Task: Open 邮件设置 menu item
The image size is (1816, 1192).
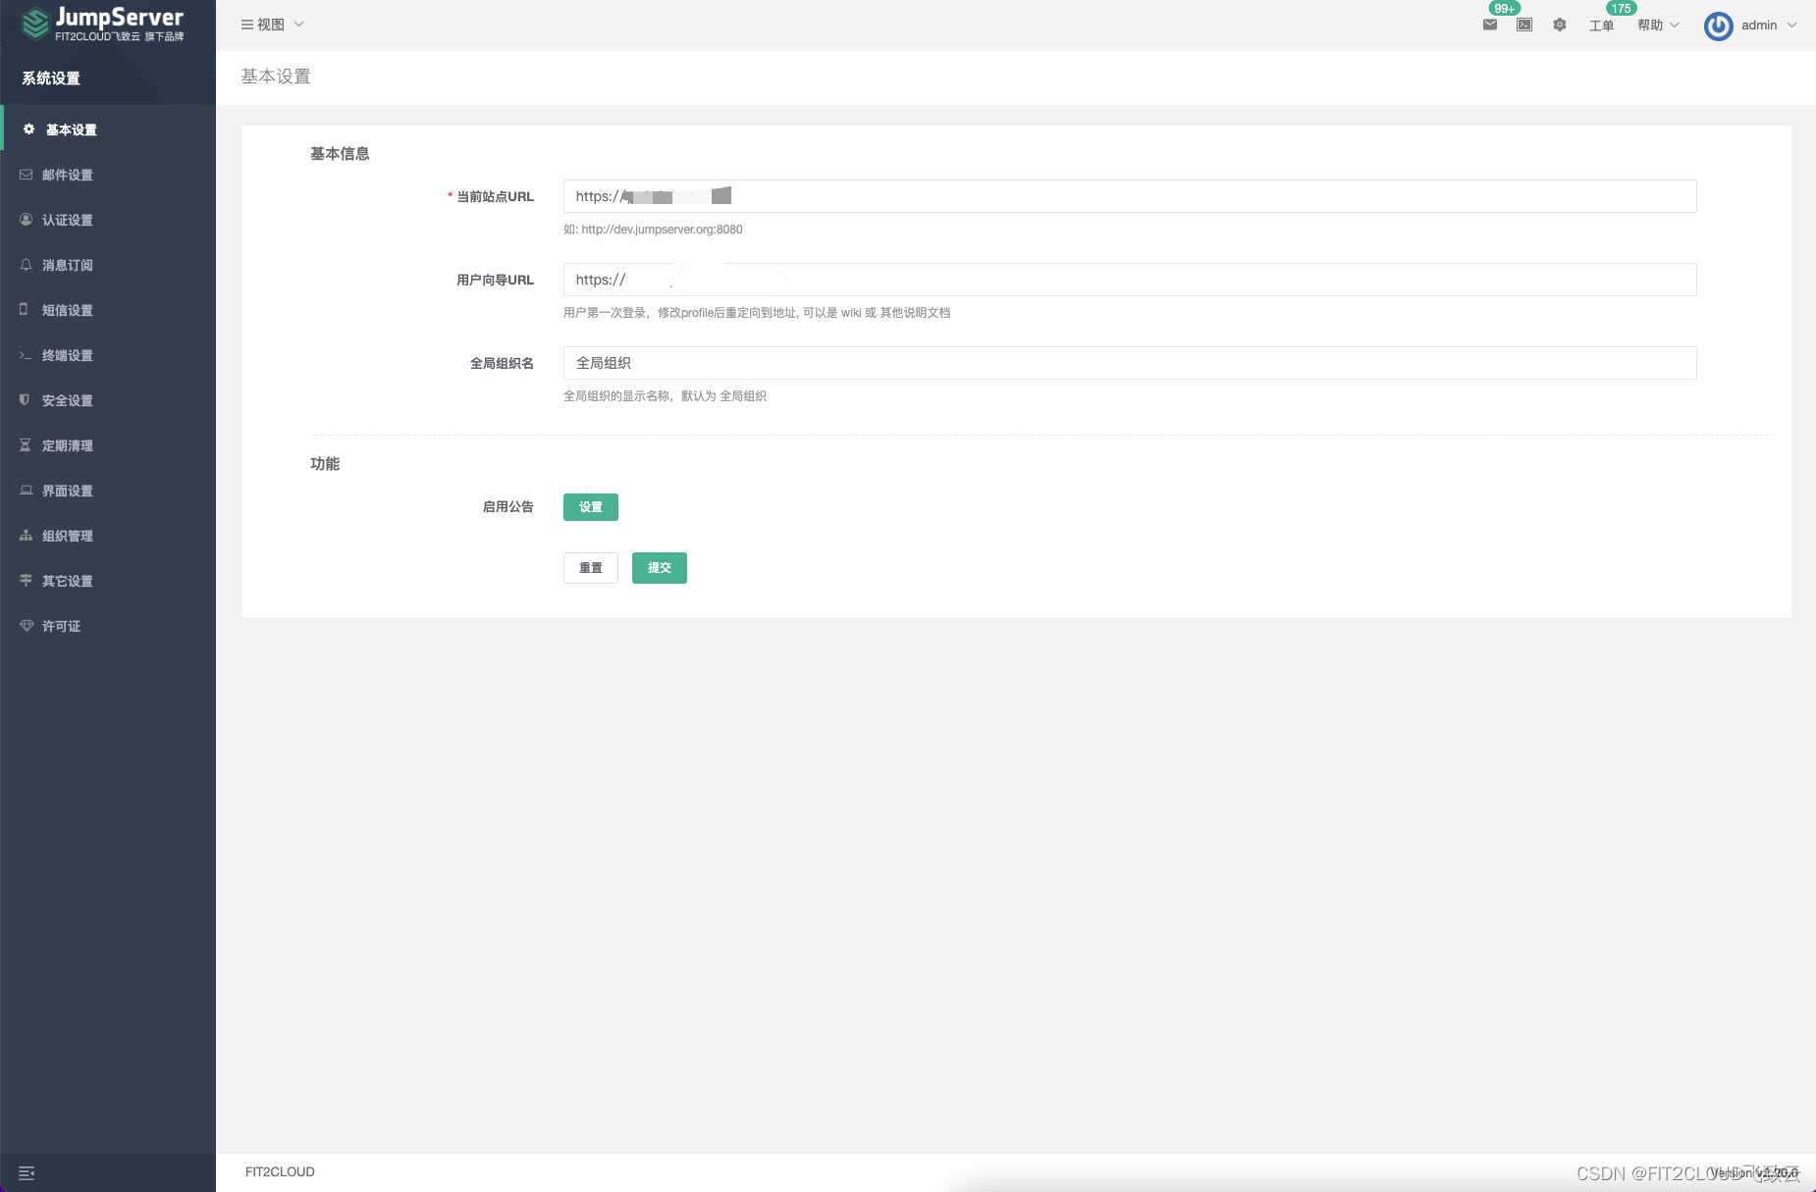Action: [108, 175]
